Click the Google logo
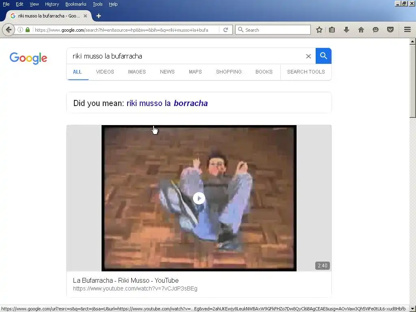The image size is (416, 312). (x=28, y=58)
